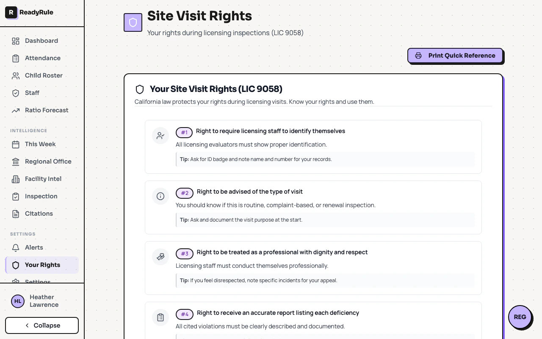Select the Attendance clipboard icon

(16, 58)
